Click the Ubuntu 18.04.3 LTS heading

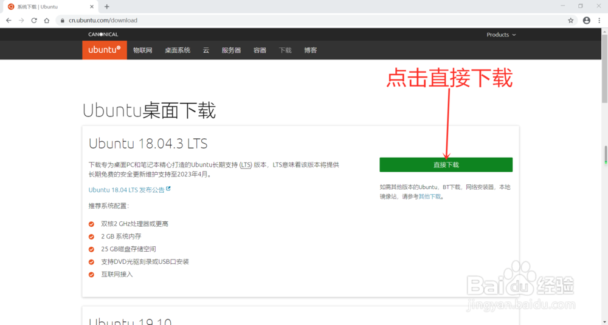(x=148, y=144)
